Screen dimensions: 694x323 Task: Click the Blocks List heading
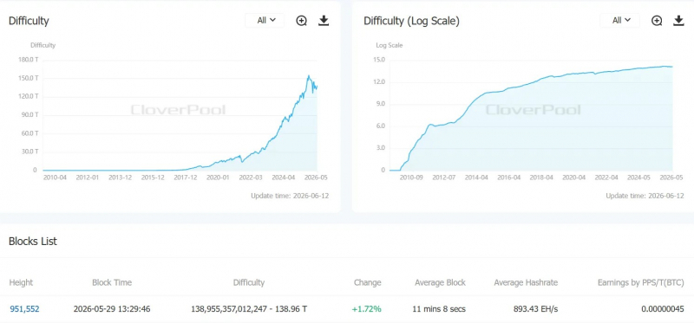pyautogui.click(x=33, y=242)
